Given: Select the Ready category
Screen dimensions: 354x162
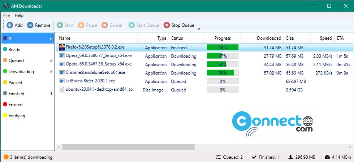Looking at the screenshot, I should click(x=27, y=49).
